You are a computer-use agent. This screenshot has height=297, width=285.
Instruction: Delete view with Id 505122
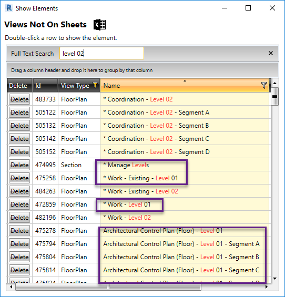pyautogui.click(x=19, y=112)
